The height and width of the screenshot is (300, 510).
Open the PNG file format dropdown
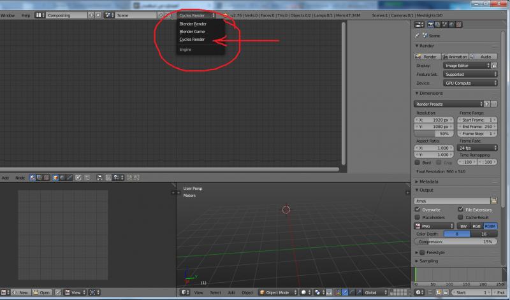point(434,226)
